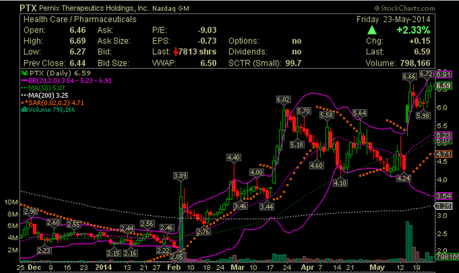
Task: Click the 6.72 high price marker
Action: [426, 74]
